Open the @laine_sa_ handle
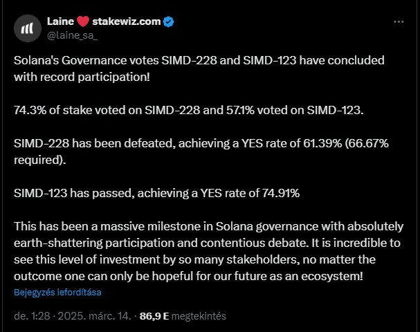The width and height of the screenshot is (420, 332). [73, 35]
